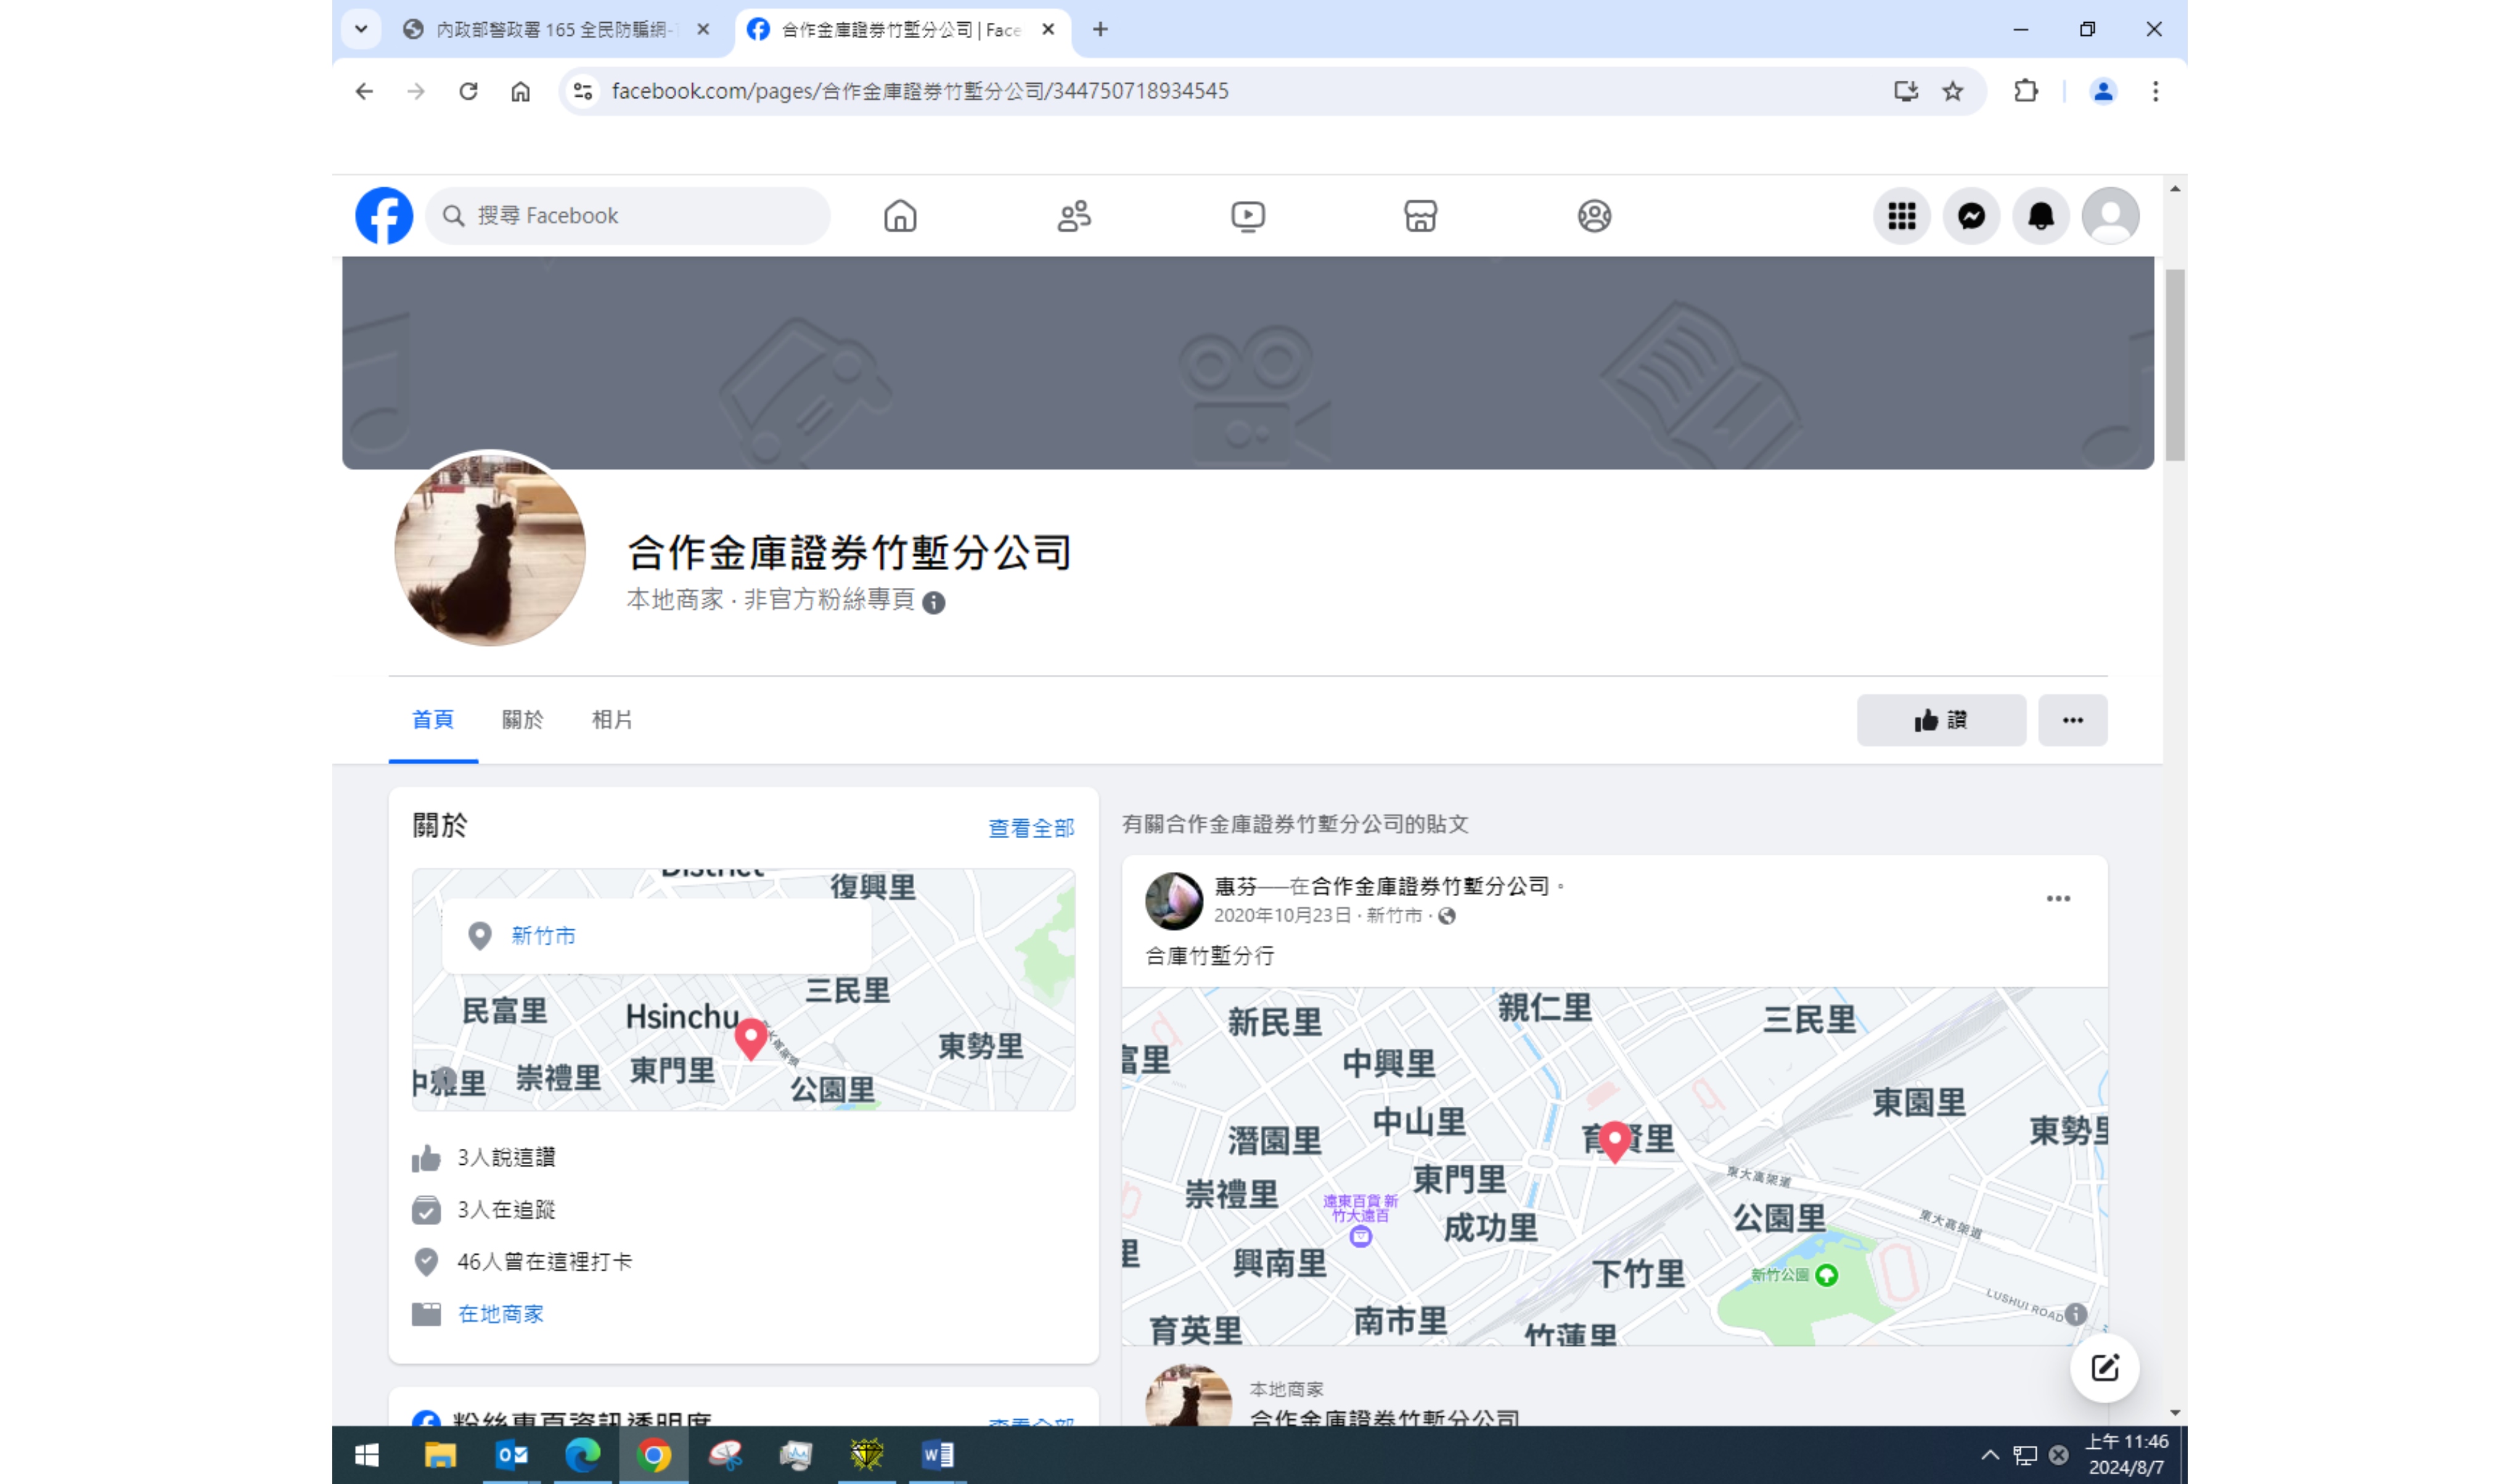This screenshot has width=2520, height=1484.
Task: Switch to the 相片 tab
Action: (x=612, y=719)
